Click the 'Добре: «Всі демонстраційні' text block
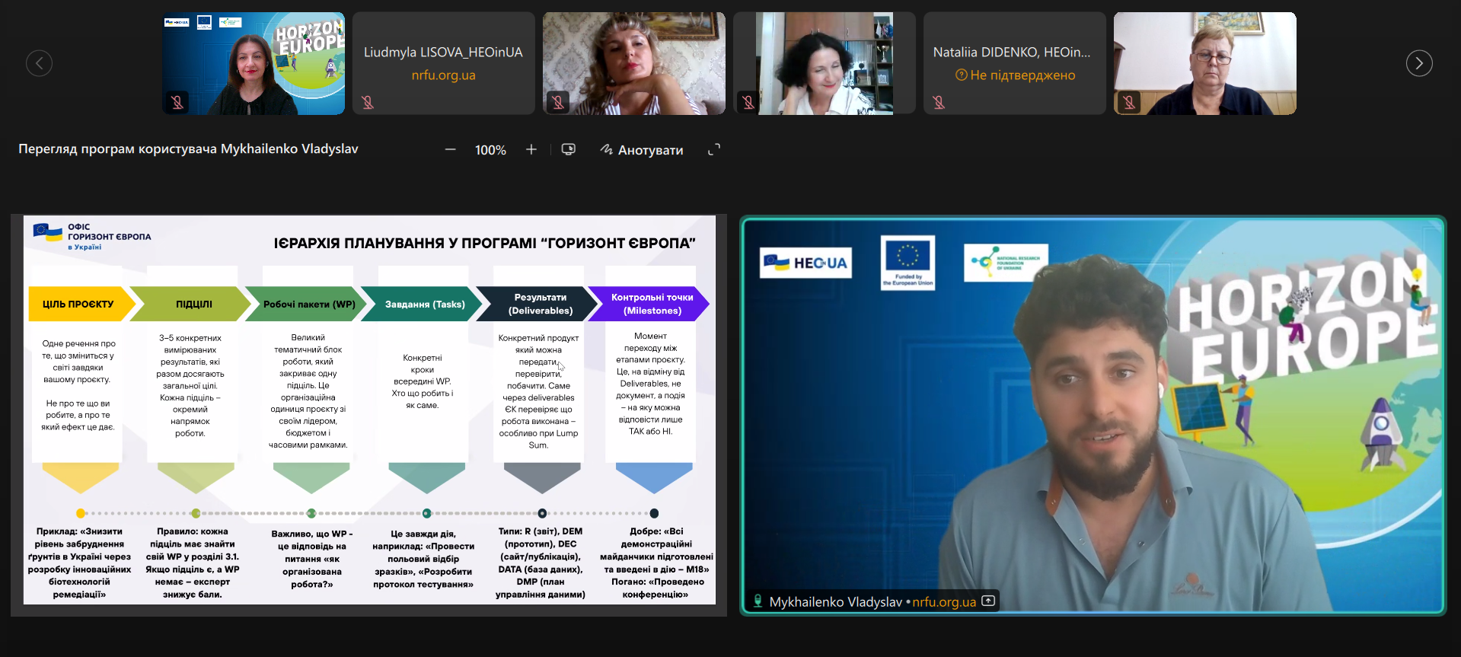Viewport: 1461px width, 657px height. click(x=656, y=563)
